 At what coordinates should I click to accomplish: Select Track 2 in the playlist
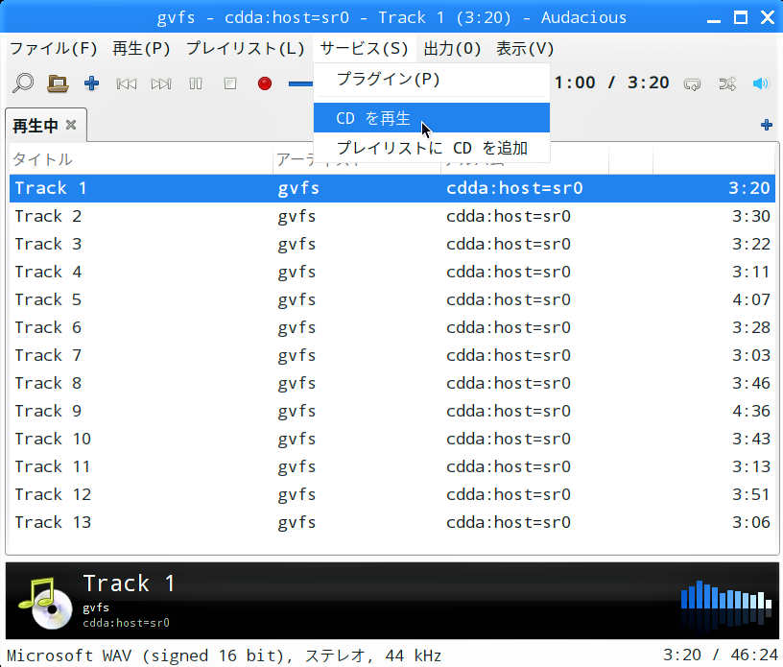(x=392, y=216)
